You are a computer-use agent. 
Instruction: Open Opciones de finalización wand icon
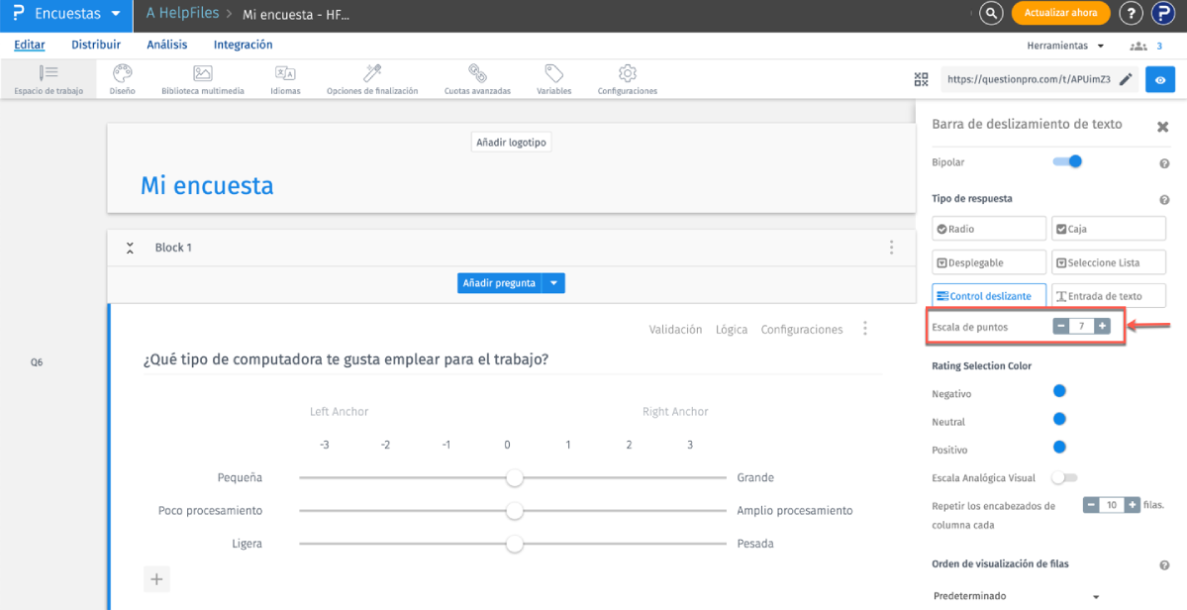point(372,74)
